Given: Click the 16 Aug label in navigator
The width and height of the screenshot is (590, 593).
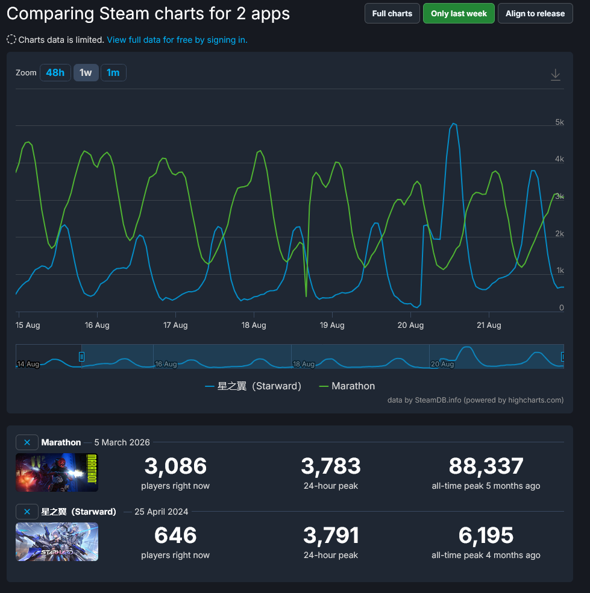Looking at the screenshot, I should [166, 364].
